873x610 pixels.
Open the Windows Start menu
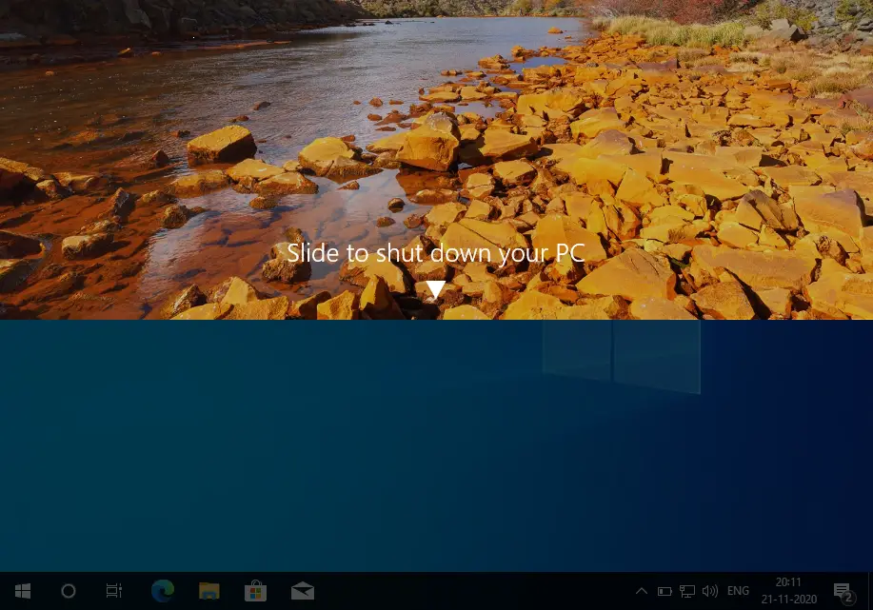point(22,591)
